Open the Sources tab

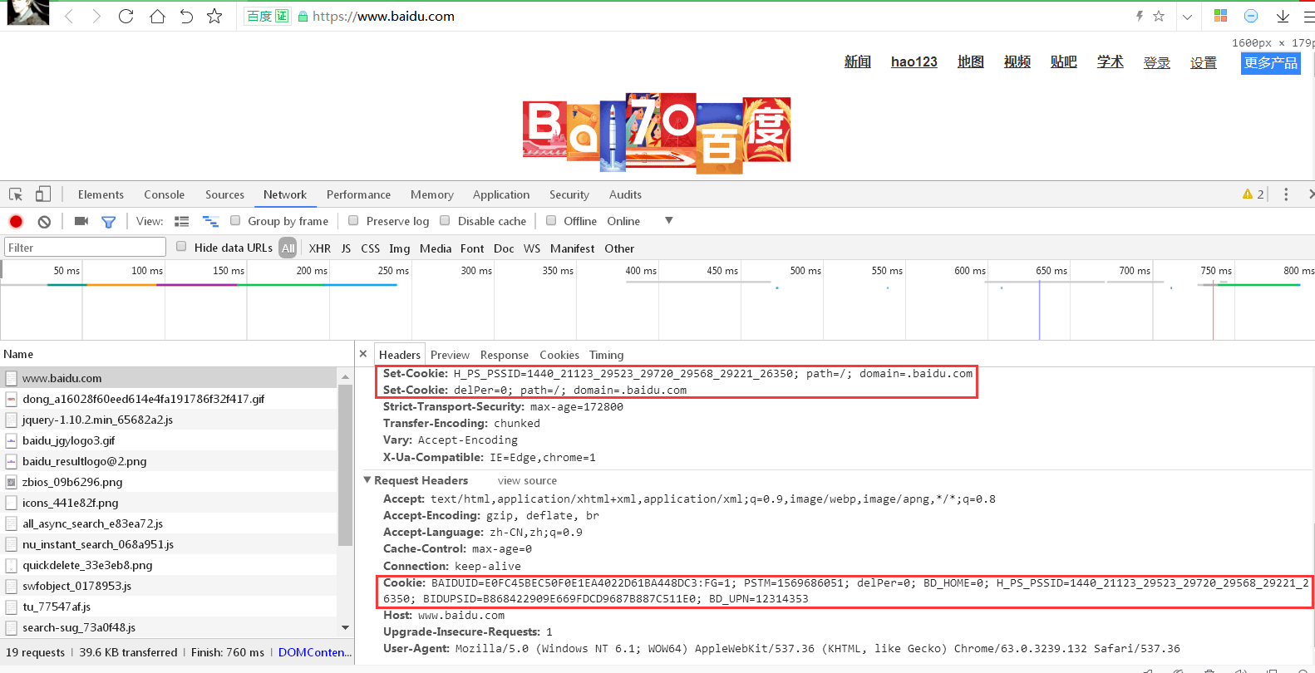(224, 194)
